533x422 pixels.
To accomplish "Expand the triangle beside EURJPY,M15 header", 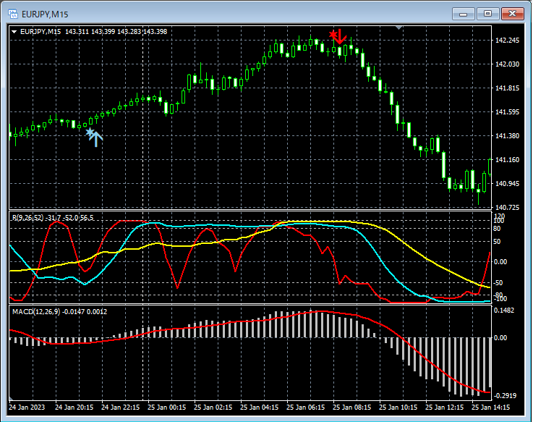I will point(14,32).
